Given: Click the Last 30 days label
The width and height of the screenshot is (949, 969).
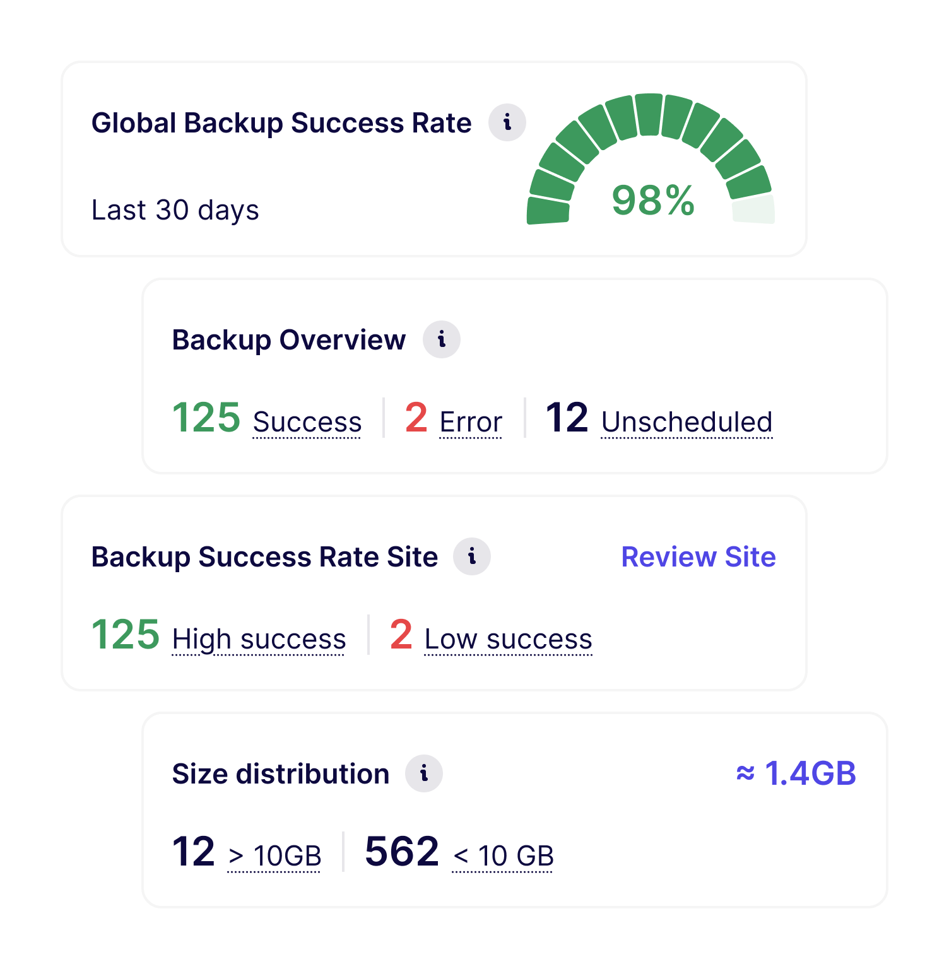Looking at the screenshot, I should pyautogui.click(x=175, y=210).
